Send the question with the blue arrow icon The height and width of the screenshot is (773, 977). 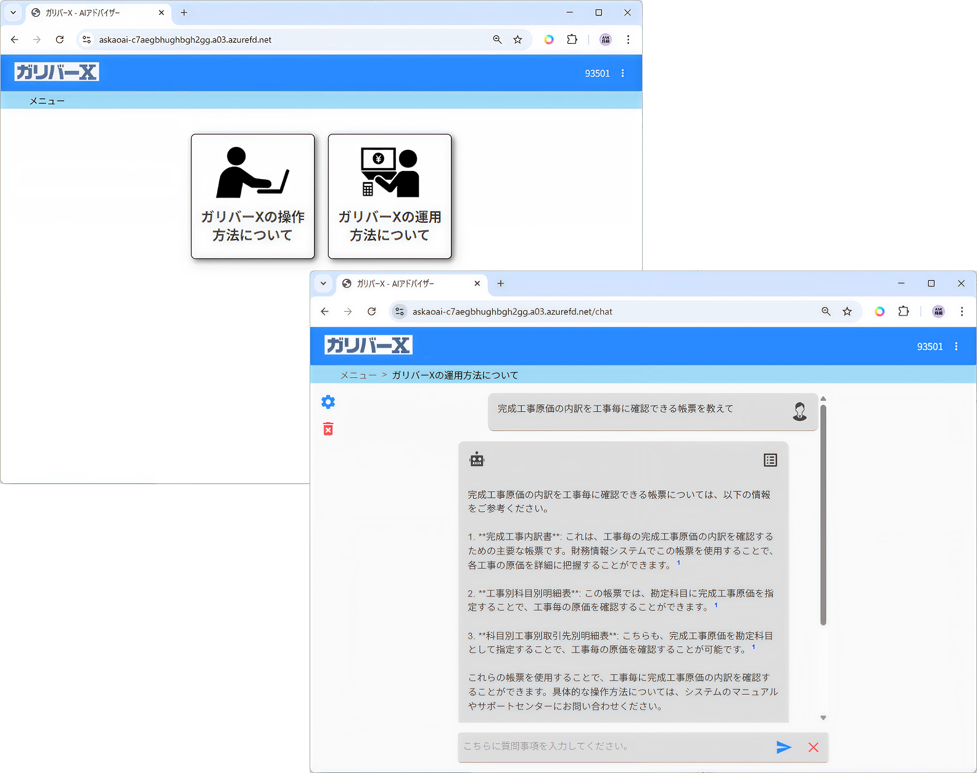[x=784, y=748]
